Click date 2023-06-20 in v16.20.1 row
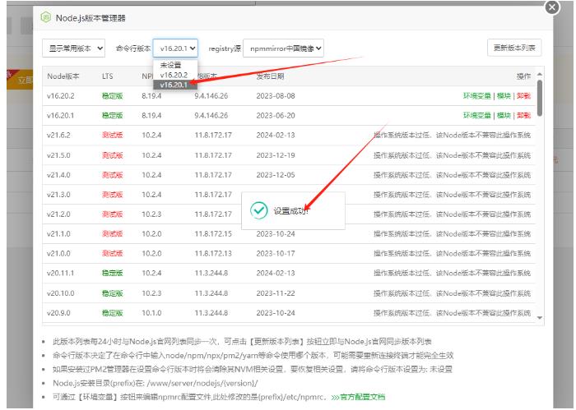The width and height of the screenshot is (576, 410). [x=276, y=116]
